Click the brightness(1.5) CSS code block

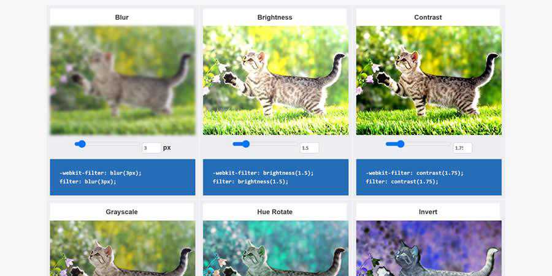(x=275, y=177)
